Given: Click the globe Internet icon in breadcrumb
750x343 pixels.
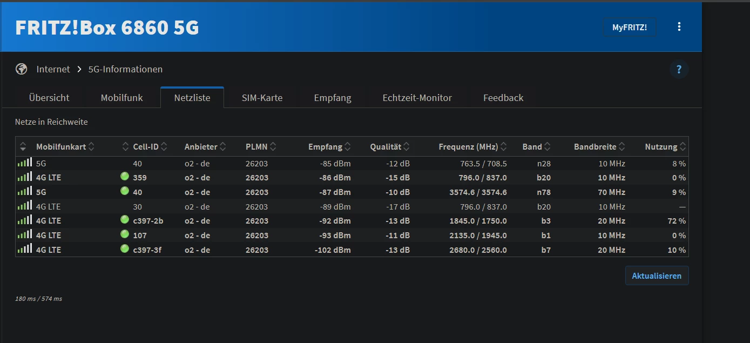Looking at the screenshot, I should [22, 69].
